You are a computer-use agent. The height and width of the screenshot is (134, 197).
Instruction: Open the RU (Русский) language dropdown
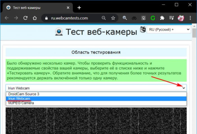(x=168, y=30)
